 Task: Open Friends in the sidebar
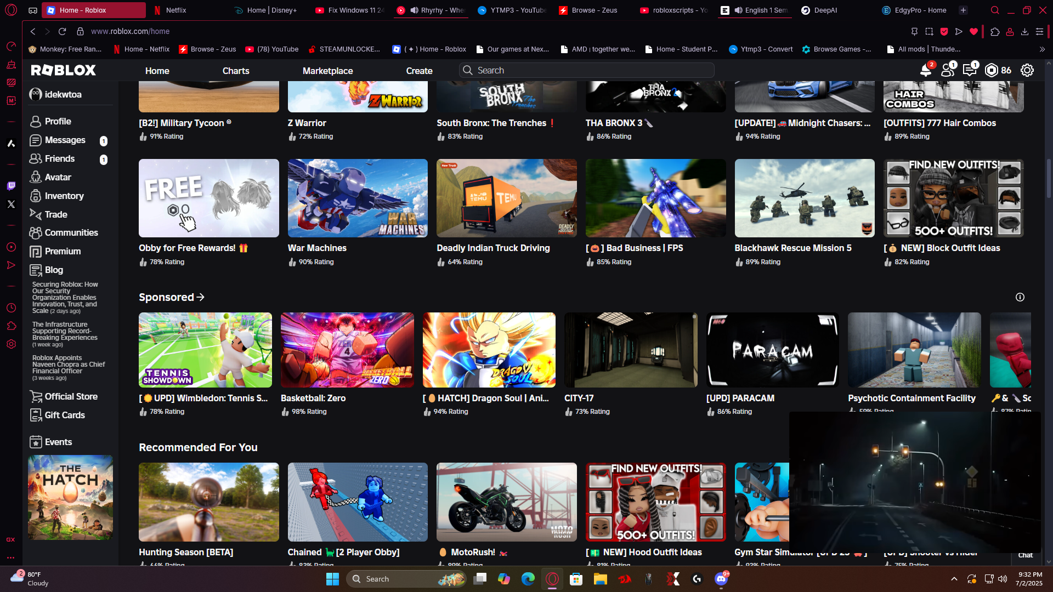pos(60,159)
